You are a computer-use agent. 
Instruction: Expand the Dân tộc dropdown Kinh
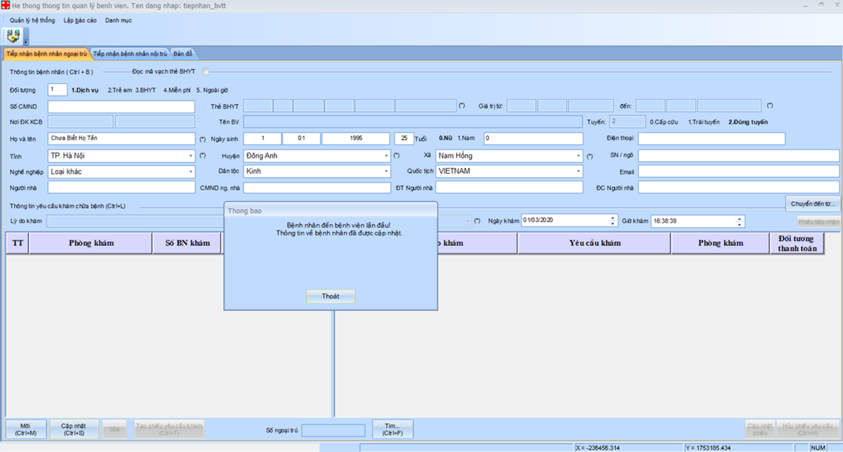[x=386, y=171]
